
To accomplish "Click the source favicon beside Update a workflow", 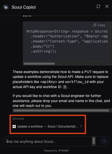I will coord(14,127).
